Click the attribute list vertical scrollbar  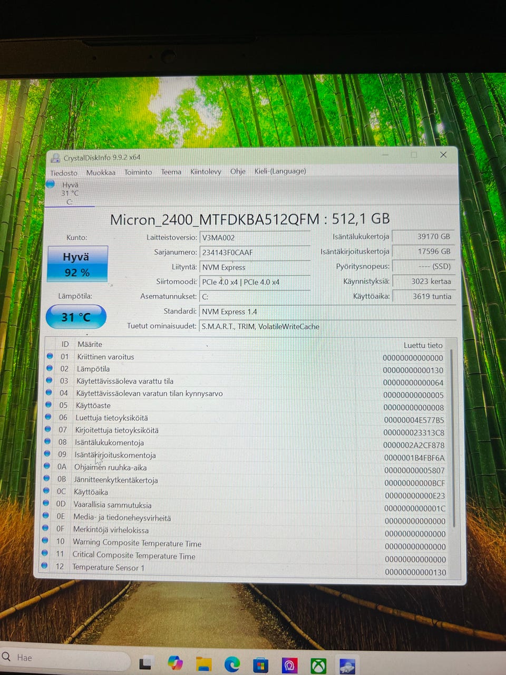coord(453,438)
